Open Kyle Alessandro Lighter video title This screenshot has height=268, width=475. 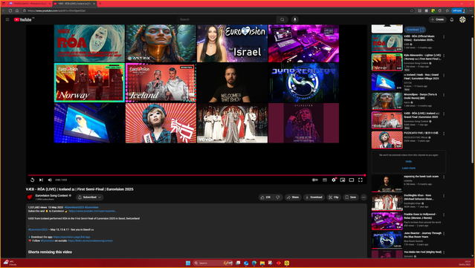(x=422, y=57)
